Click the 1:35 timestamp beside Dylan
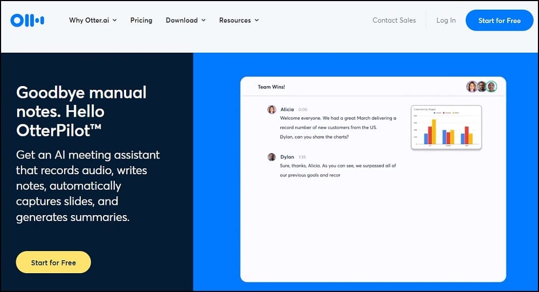The image size is (539, 292). point(302,157)
